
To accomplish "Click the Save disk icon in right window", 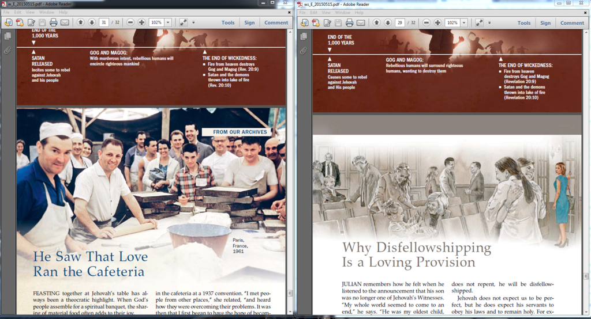I will pyautogui.click(x=338, y=23).
